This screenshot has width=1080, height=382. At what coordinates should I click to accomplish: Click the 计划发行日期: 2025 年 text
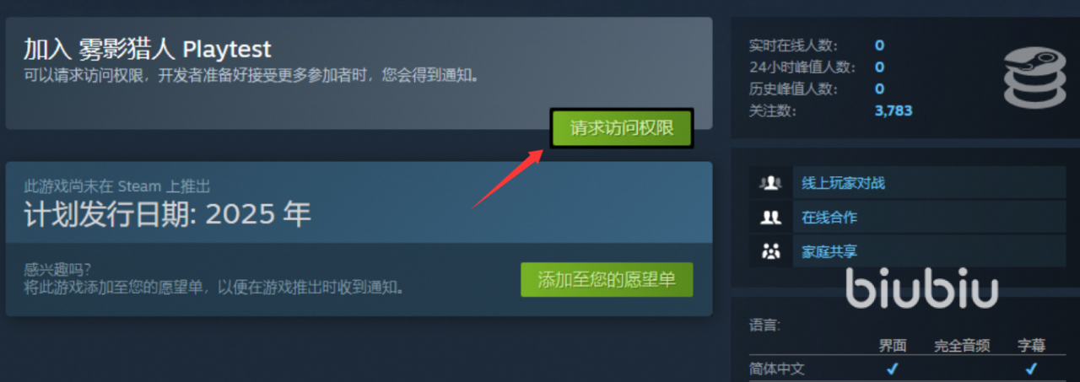(167, 215)
